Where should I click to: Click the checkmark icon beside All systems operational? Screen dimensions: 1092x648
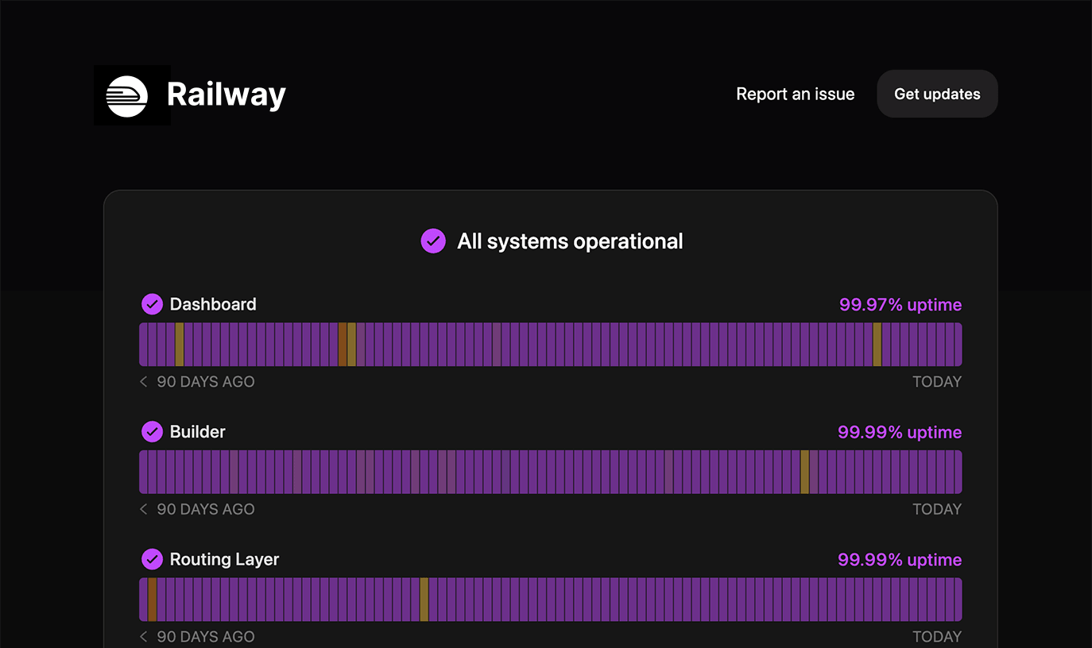pyautogui.click(x=433, y=241)
